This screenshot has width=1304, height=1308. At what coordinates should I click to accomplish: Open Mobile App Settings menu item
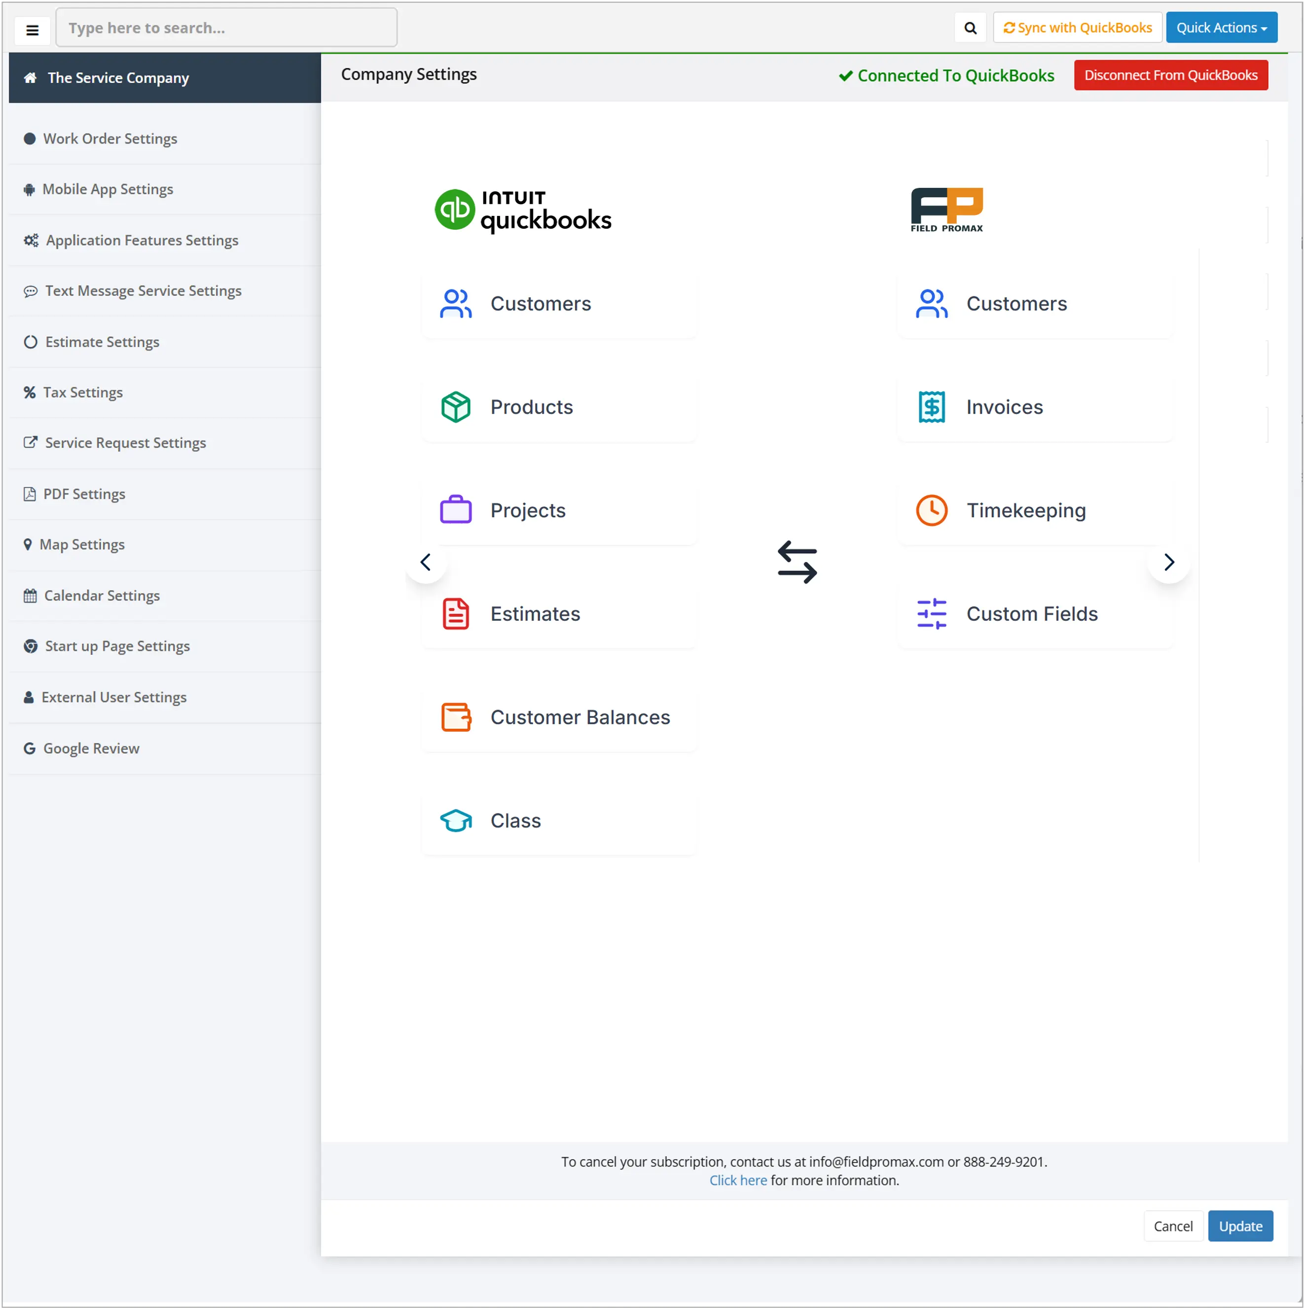(165, 189)
